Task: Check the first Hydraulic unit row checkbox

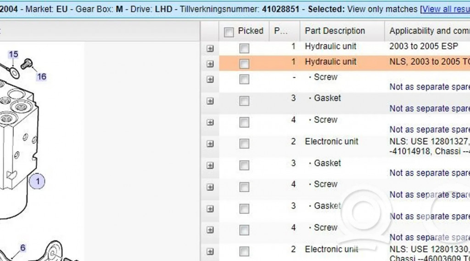Action: (244, 48)
